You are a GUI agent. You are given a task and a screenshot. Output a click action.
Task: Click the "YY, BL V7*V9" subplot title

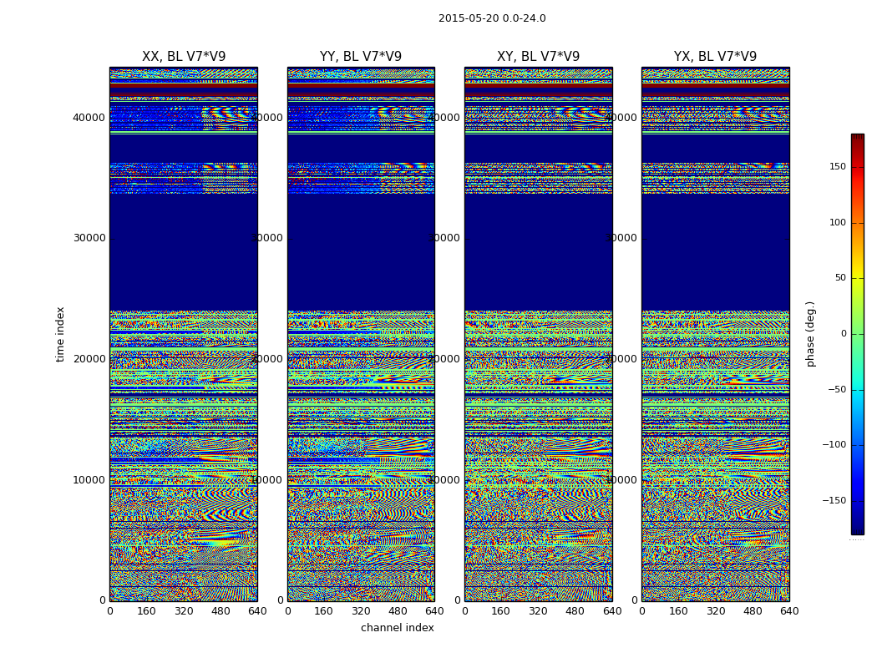361,57
